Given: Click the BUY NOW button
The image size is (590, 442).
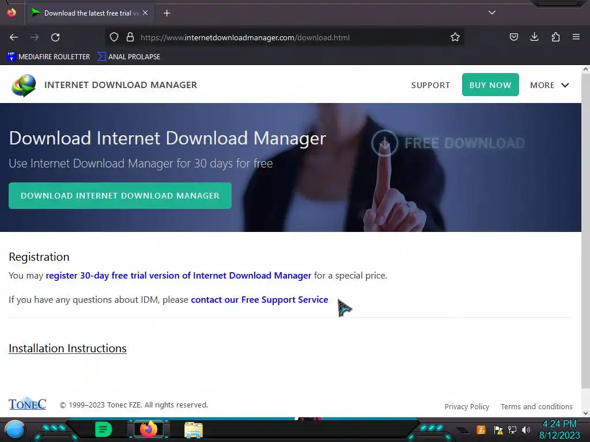Looking at the screenshot, I should coord(490,85).
